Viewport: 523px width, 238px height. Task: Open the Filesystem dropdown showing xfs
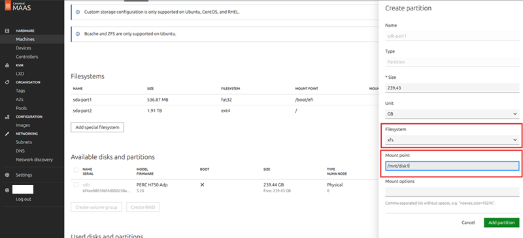[452, 140]
